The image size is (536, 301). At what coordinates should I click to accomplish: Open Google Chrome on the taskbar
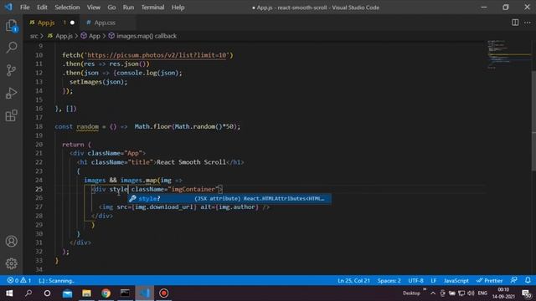106,293
